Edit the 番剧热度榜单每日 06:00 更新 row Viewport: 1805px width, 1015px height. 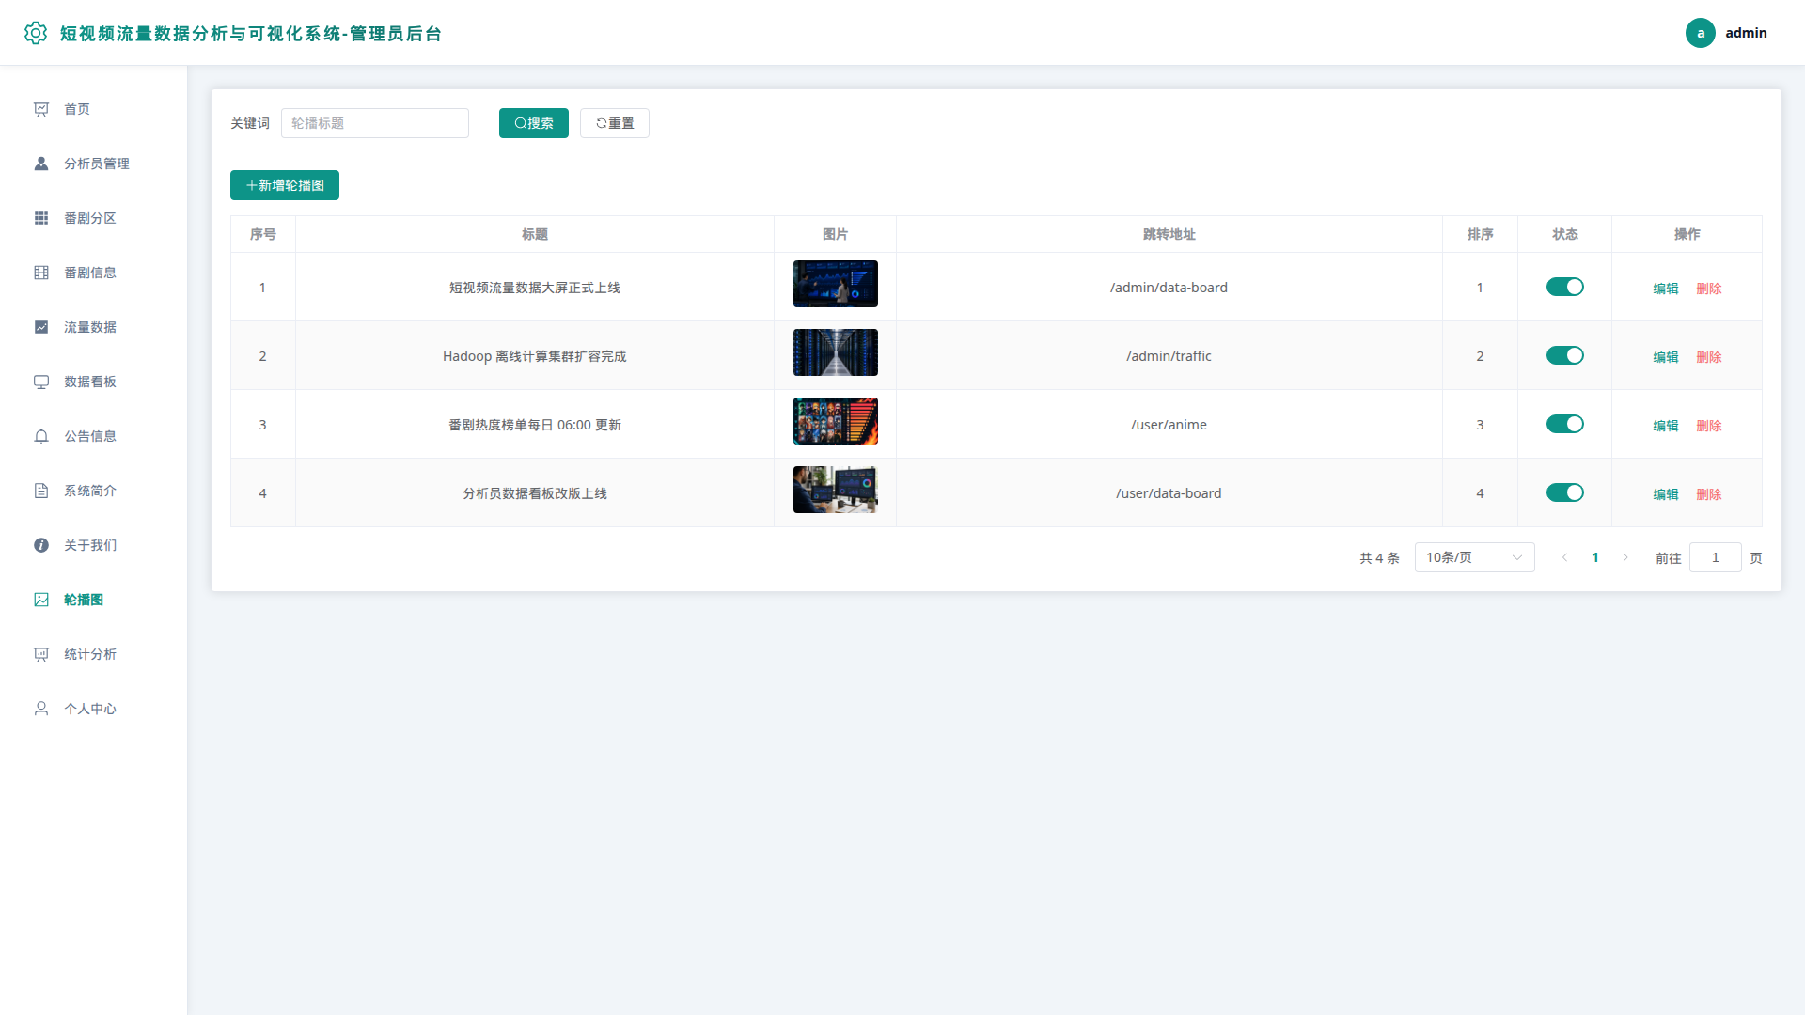(x=1665, y=426)
